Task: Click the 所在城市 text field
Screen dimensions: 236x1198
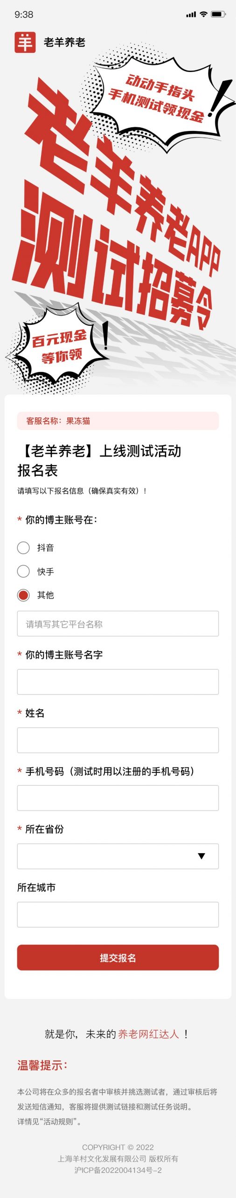Action: point(118,914)
